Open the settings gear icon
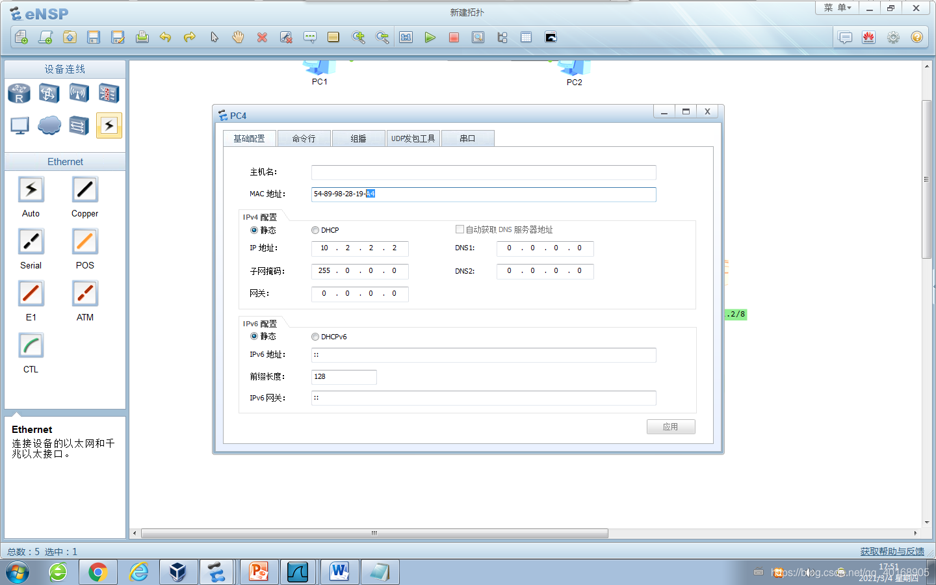Screen dimensions: 936x585 (893, 37)
